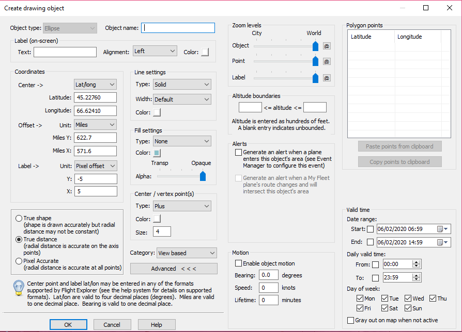Click the lower altitude boundary field
Screen dimensions: 462x332
[x=250, y=107]
